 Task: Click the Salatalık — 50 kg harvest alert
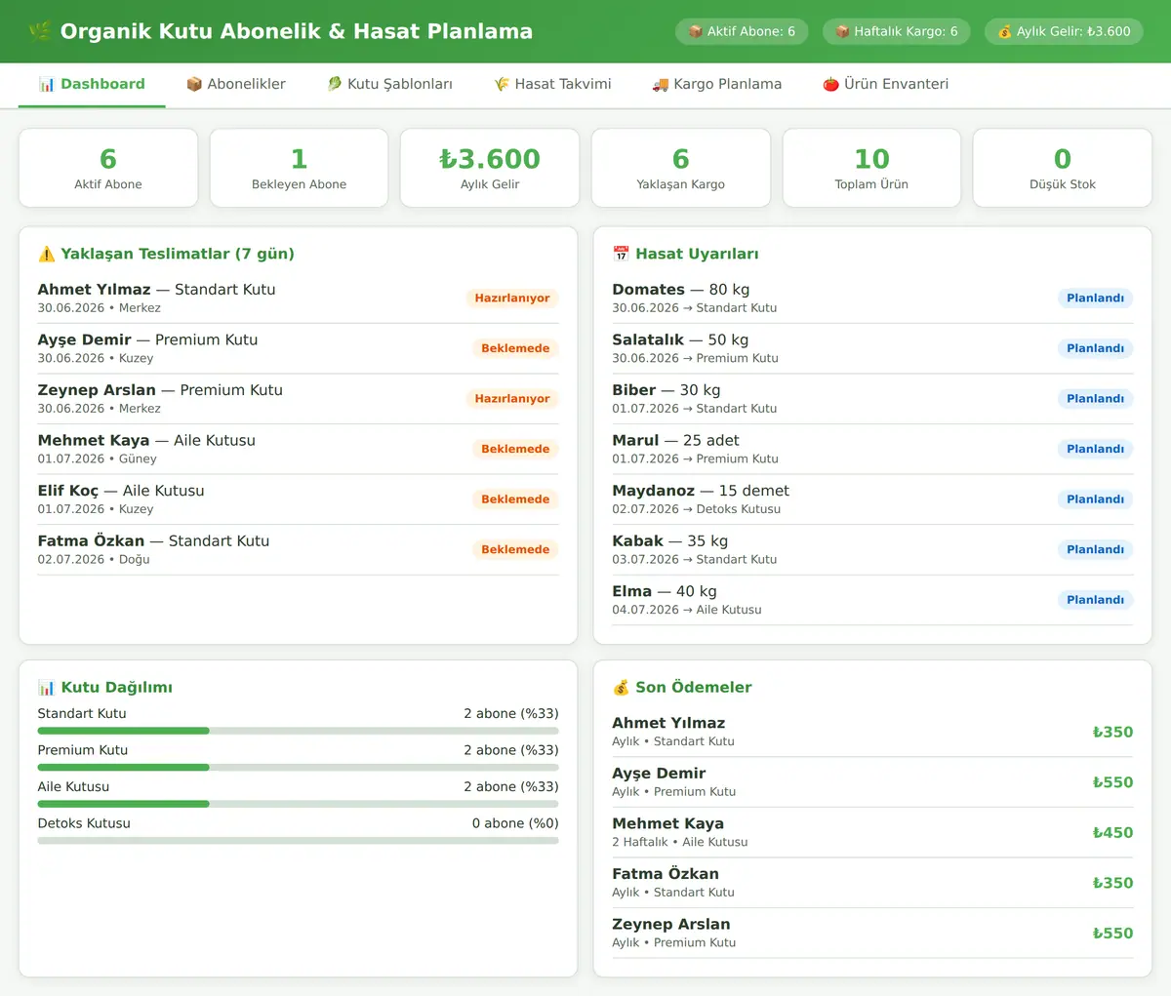click(872, 348)
